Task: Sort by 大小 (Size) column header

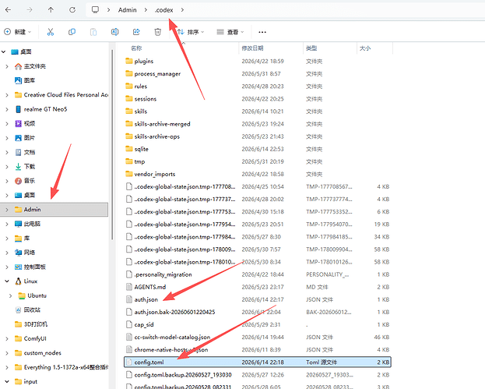Action: (x=365, y=48)
